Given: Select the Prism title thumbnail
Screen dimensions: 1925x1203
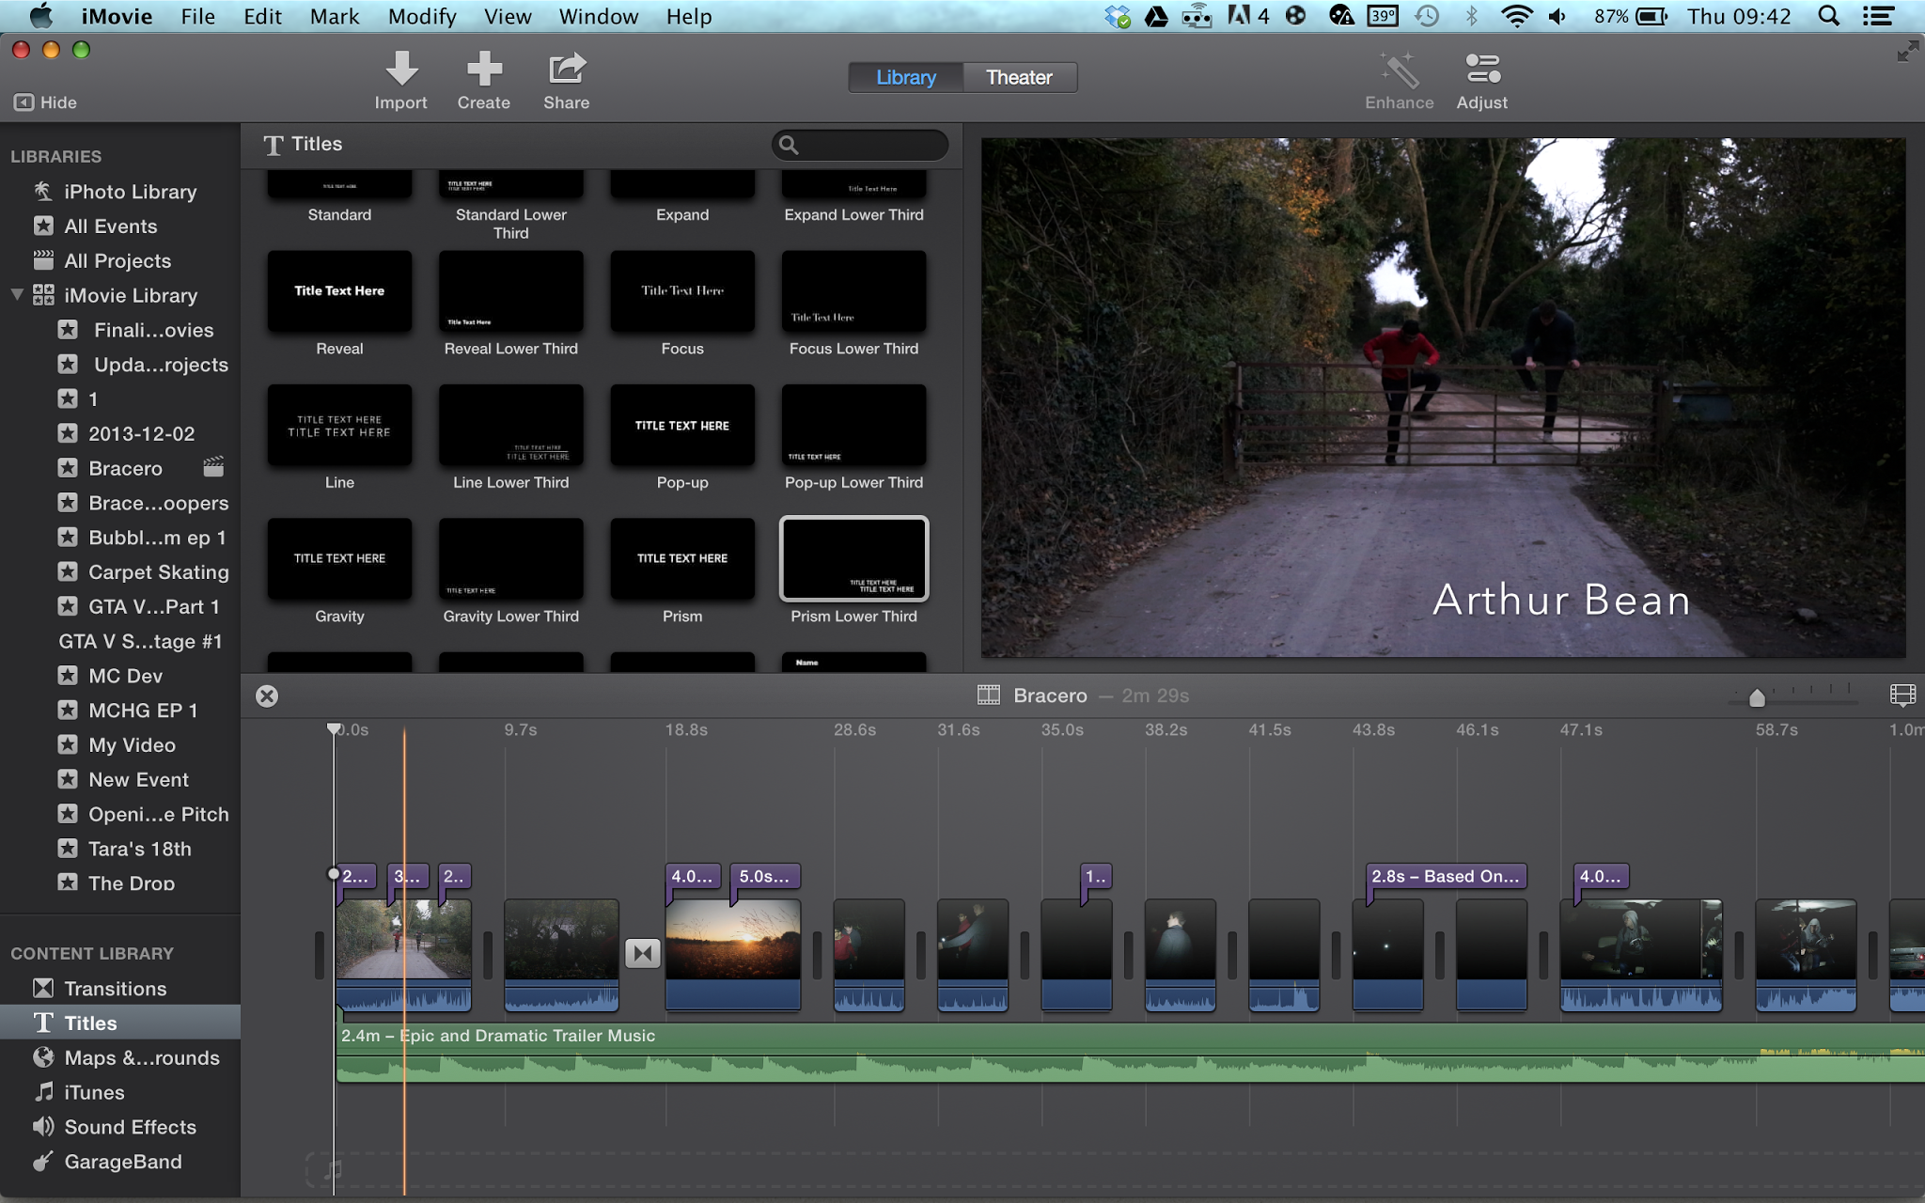Looking at the screenshot, I should 682,559.
